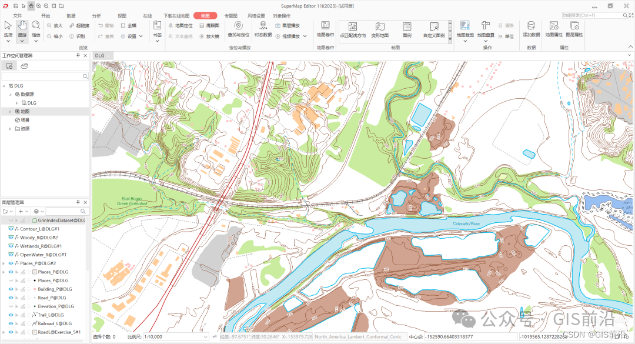635x344 pixels.
Task: Show the Elevation_P@DLG layer
Action: [x=11, y=306]
